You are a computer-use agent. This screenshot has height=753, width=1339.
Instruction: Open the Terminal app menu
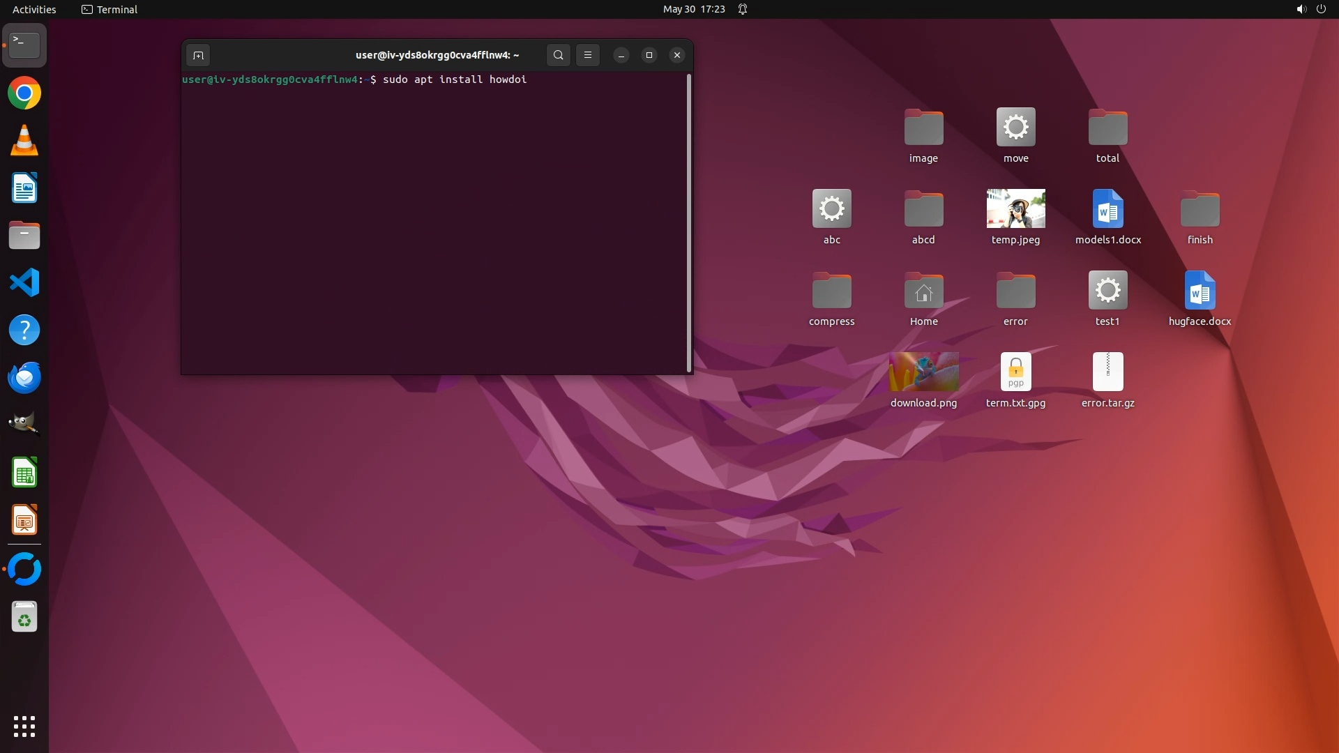tap(109, 9)
